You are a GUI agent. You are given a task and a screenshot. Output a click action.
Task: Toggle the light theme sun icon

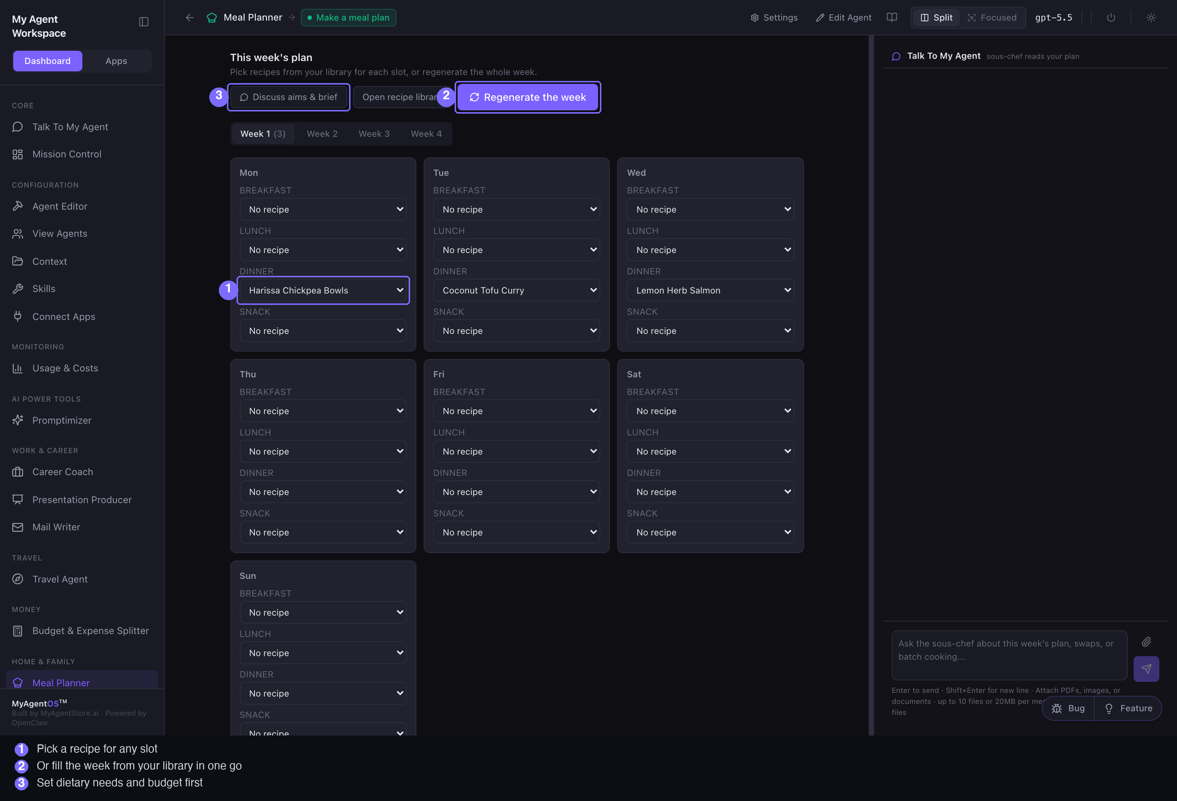click(x=1151, y=18)
